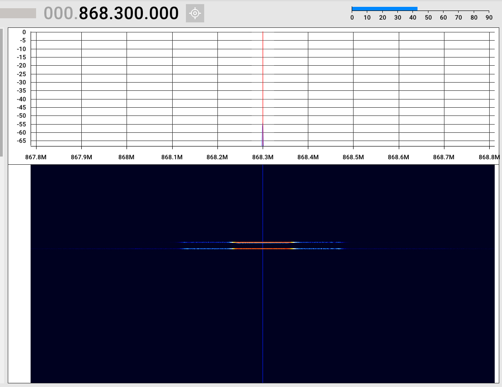Viewport: 502px width, 387px height.
Task: Click the upper orange signal burst in waterfall
Action: 263,242
